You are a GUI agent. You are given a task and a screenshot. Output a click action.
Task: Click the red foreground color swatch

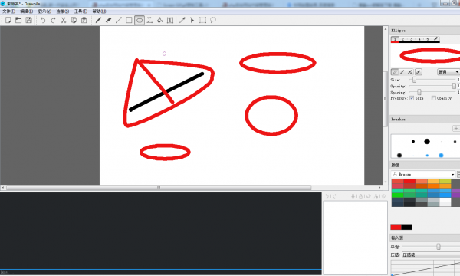396,227
